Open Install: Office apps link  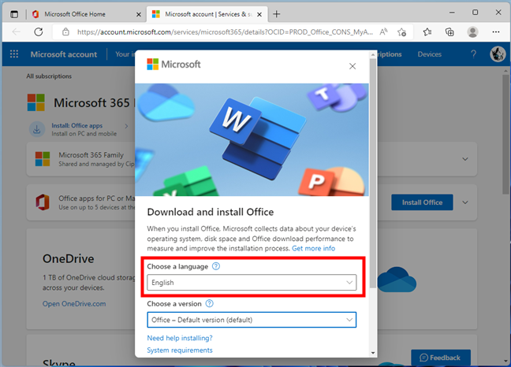(77, 125)
